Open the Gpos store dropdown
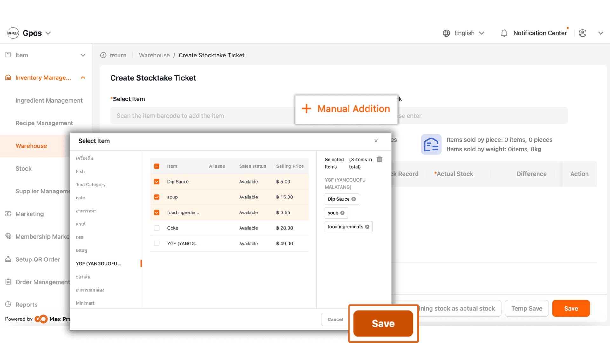 (48, 33)
